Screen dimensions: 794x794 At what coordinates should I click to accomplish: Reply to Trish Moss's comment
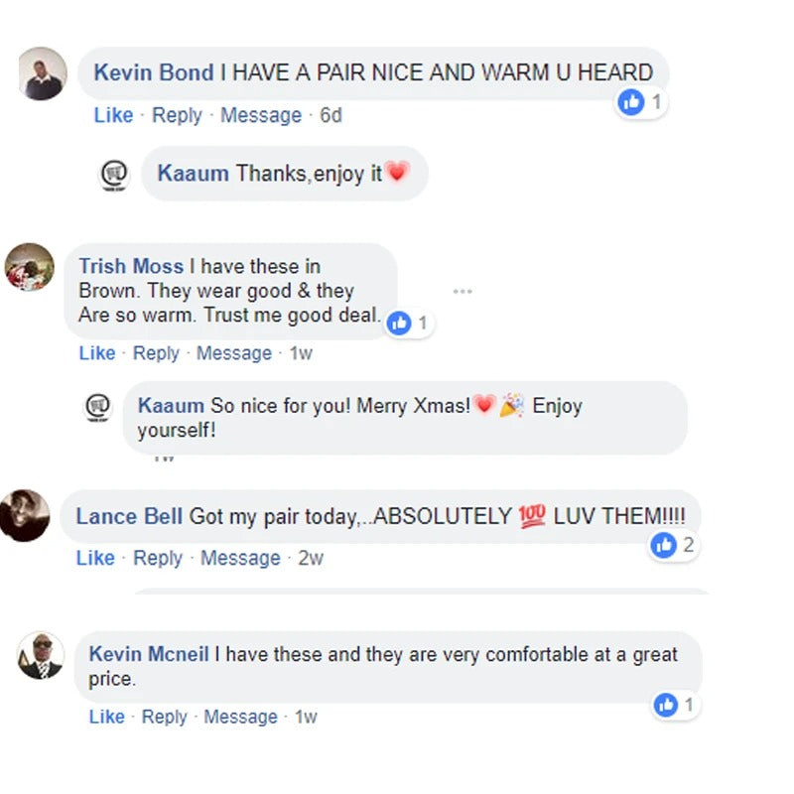pos(156,353)
